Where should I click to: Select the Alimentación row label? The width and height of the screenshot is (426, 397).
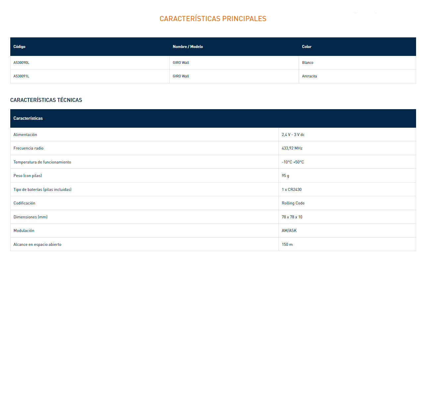pos(25,135)
